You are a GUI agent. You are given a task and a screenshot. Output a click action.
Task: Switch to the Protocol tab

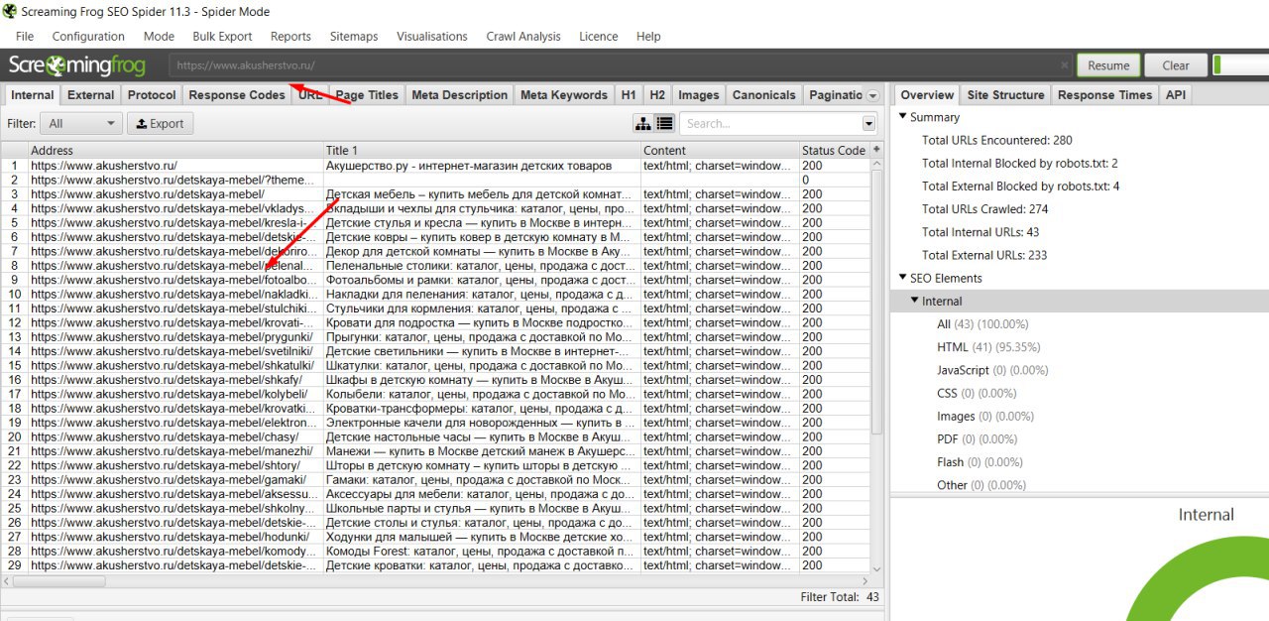(152, 95)
